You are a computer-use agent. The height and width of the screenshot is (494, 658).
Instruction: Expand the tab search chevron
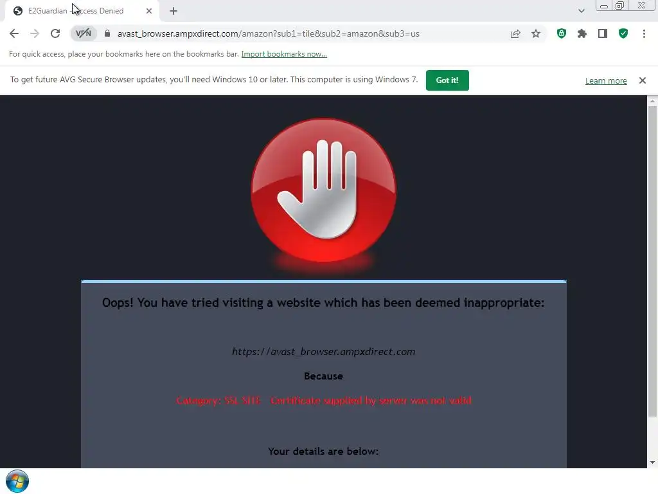[581, 11]
